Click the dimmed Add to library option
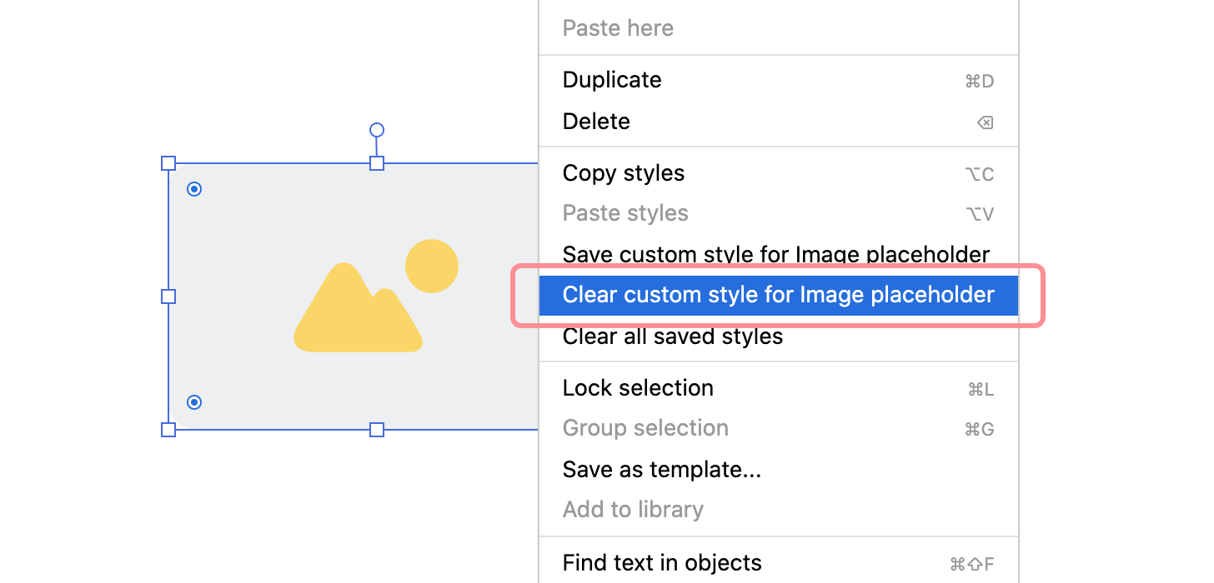1214x583 pixels. coord(633,509)
